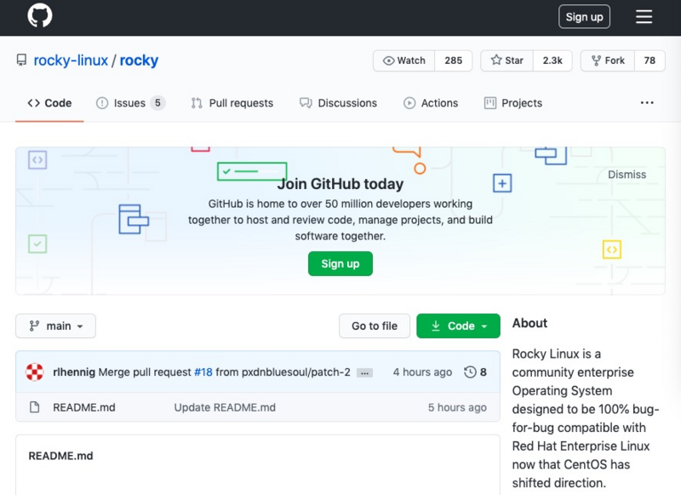The width and height of the screenshot is (681, 495).
Task: Click the Projects board icon
Action: 490,103
